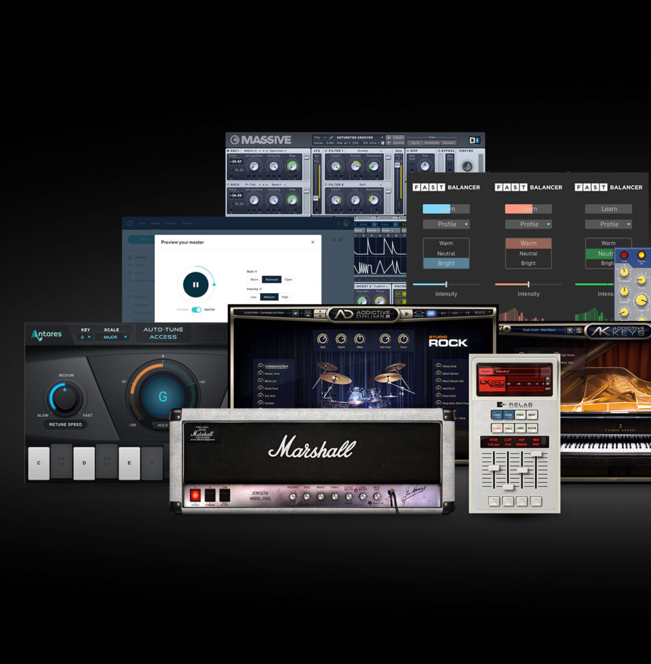Toggle the Standby switch on Marshall amp
The height and width of the screenshot is (664, 651).
(209, 495)
